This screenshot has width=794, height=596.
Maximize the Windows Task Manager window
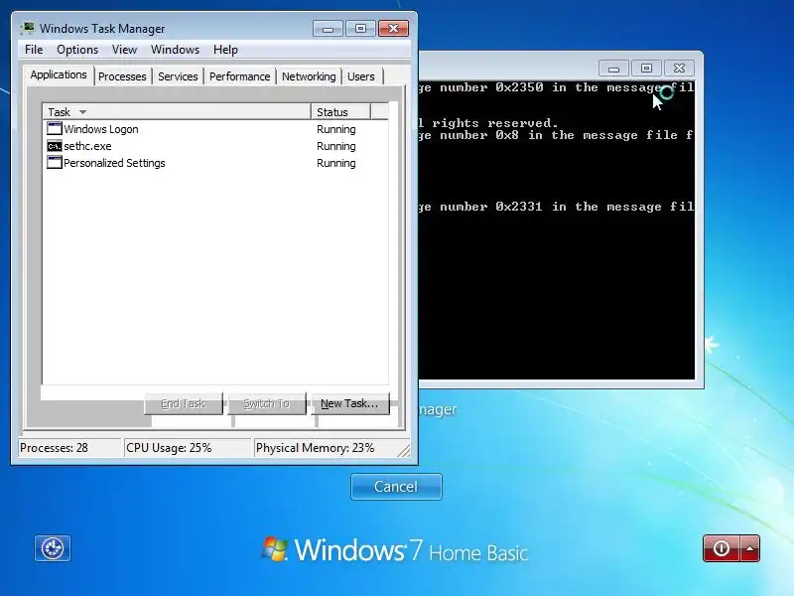360,29
